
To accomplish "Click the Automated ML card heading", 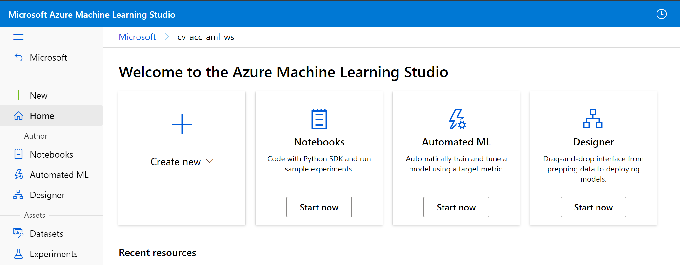I will (x=456, y=142).
